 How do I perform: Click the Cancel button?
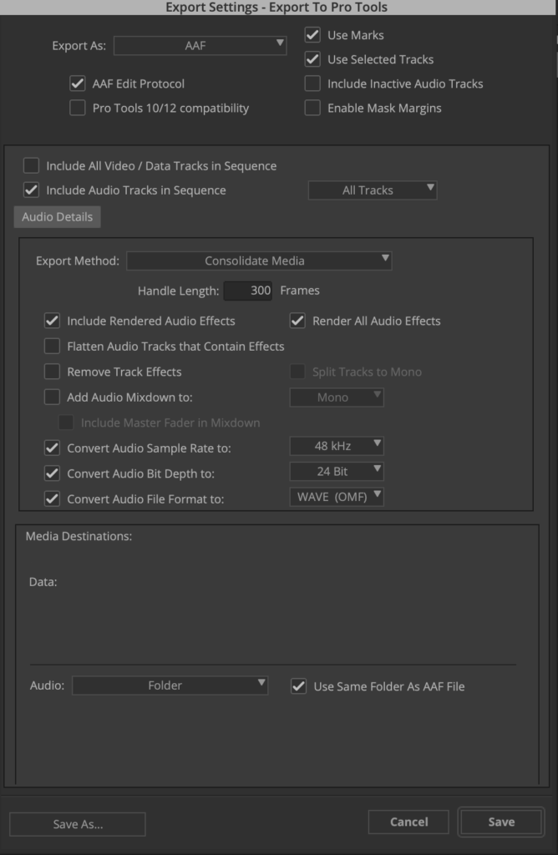[x=408, y=822]
